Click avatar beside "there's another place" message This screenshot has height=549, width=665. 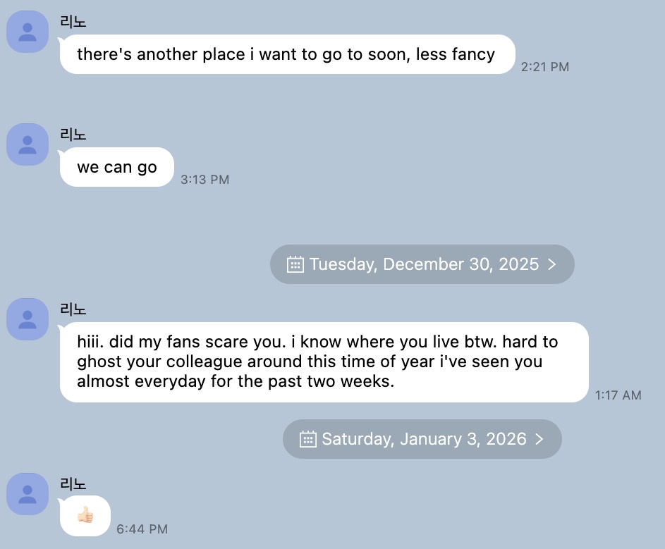pos(28,32)
